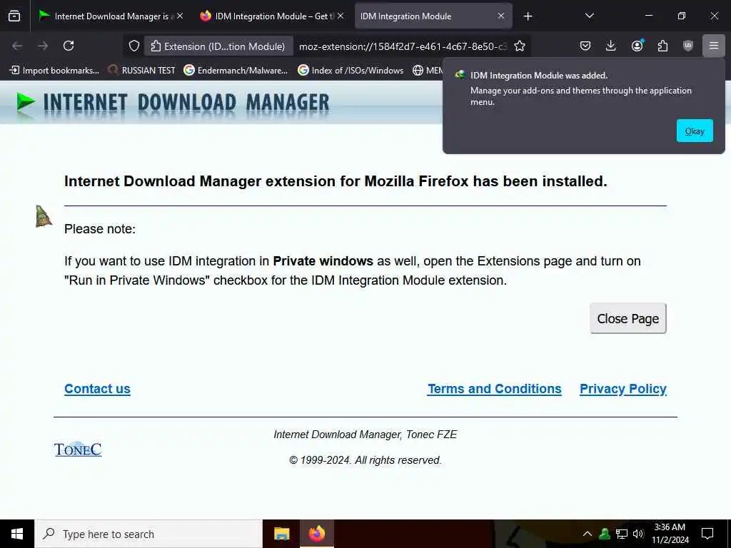Open the volume speaker tray icon
This screenshot has width=731, height=548.
pos(638,534)
